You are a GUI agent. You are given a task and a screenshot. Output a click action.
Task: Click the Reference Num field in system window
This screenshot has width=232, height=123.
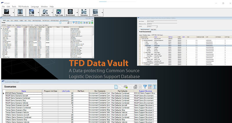click(x=162, y=24)
